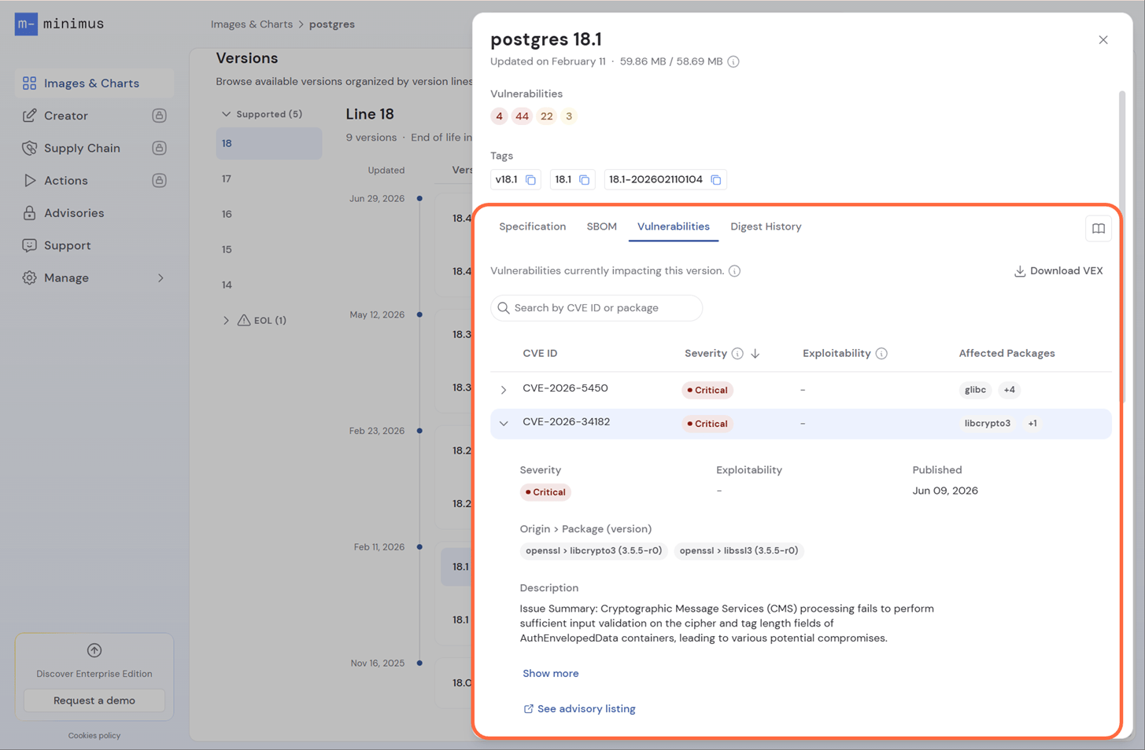This screenshot has height=750, width=1145.
Task: Click the CVE ID column header
Action: tap(540, 354)
